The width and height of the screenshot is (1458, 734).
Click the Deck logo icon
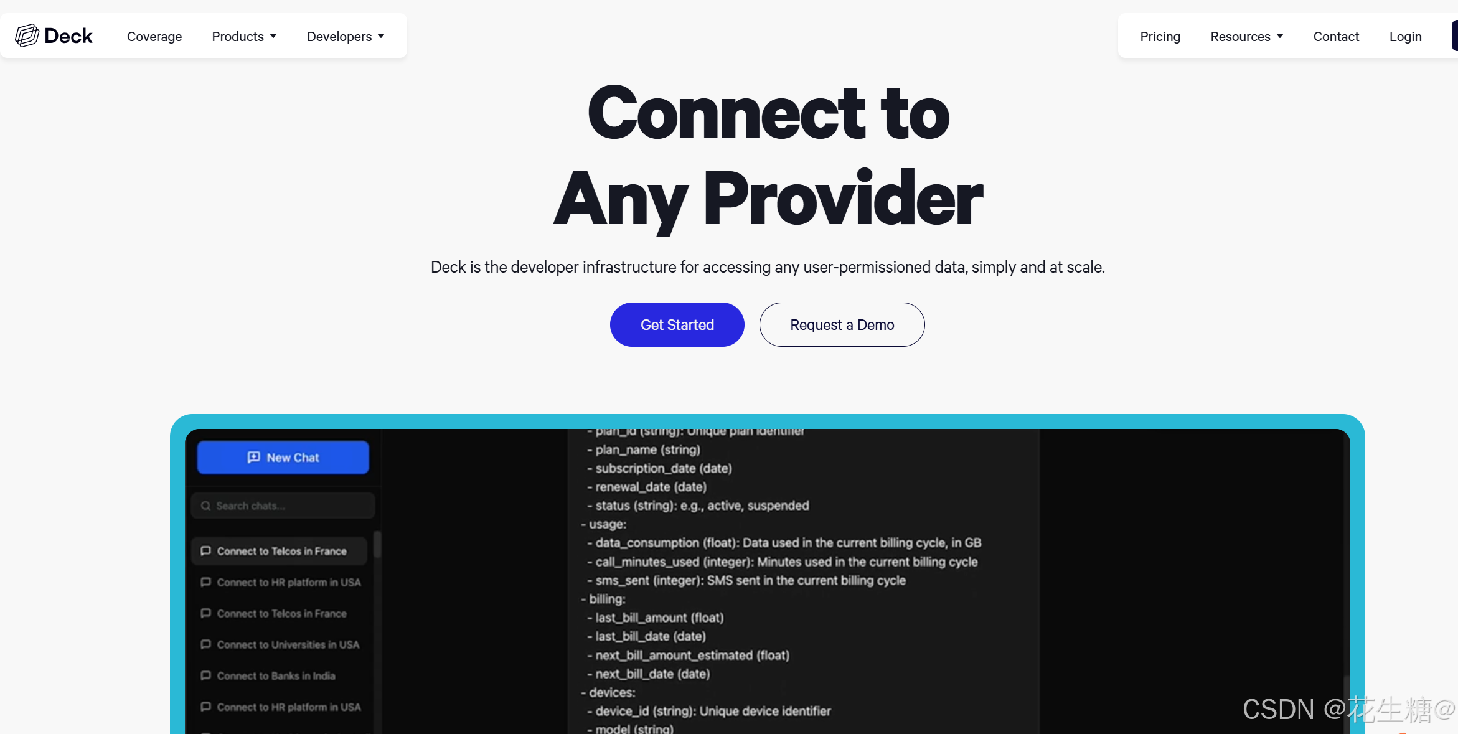(27, 35)
